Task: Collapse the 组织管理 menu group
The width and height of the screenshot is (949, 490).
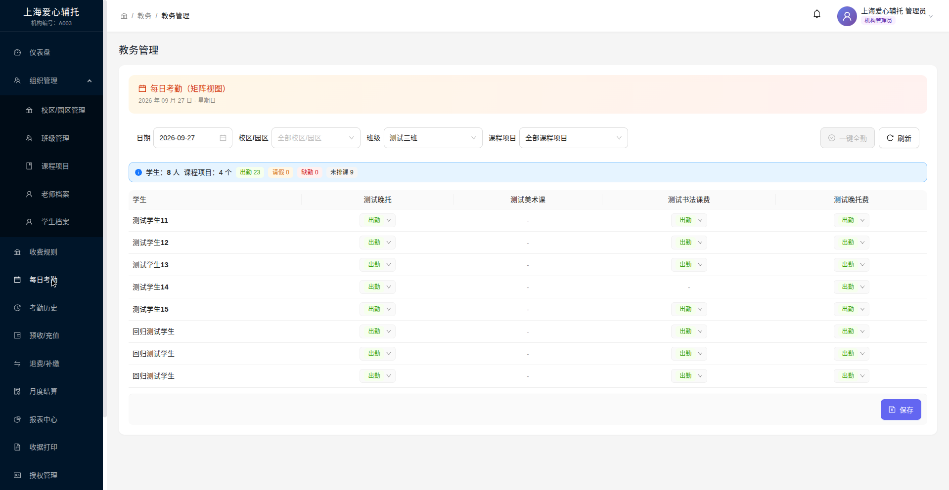Action: [x=51, y=81]
